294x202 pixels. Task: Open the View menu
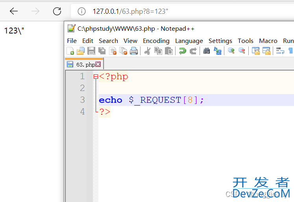[130, 41]
